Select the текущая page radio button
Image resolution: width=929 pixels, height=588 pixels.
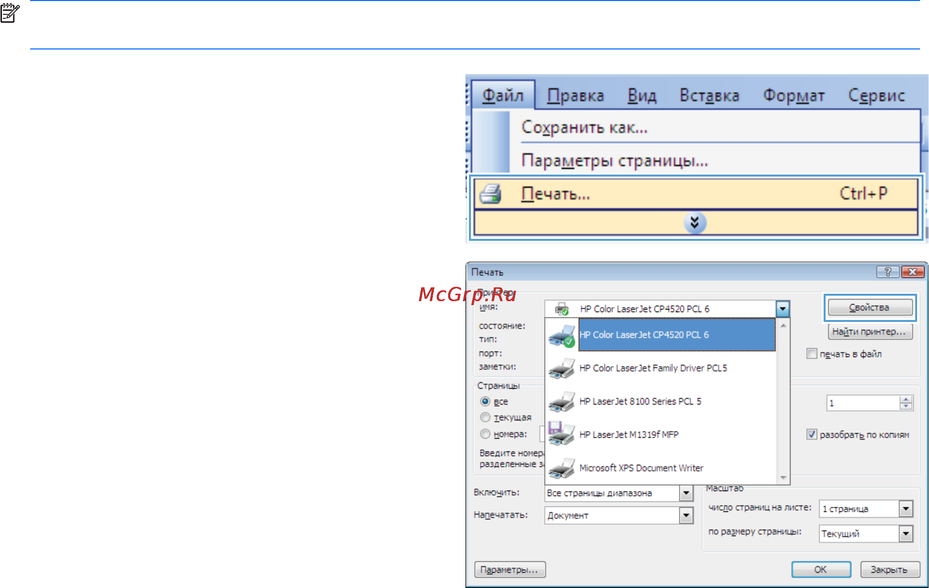tap(485, 417)
